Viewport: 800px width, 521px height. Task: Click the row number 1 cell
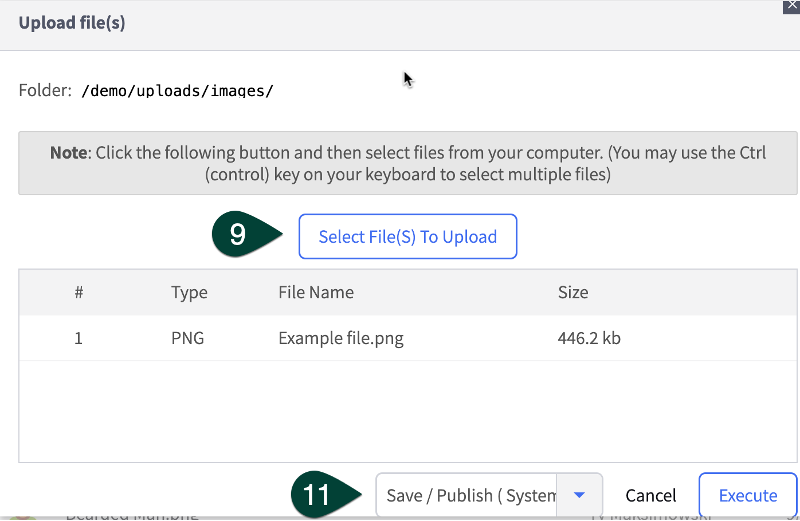(x=79, y=338)
